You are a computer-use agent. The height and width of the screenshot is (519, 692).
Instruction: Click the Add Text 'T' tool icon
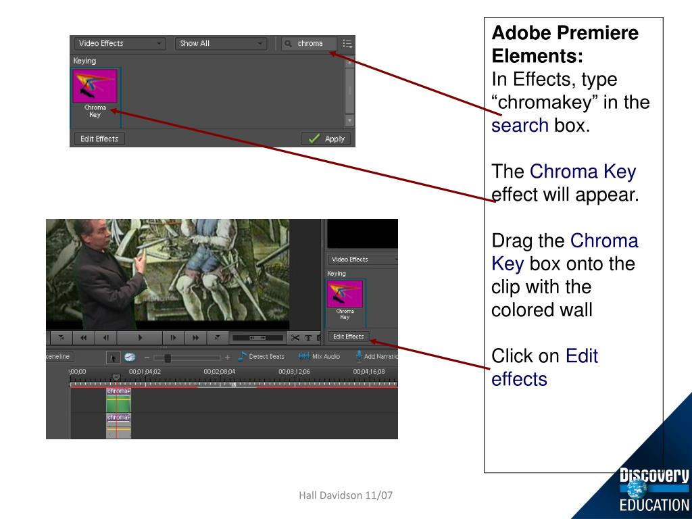coord(308,337)
